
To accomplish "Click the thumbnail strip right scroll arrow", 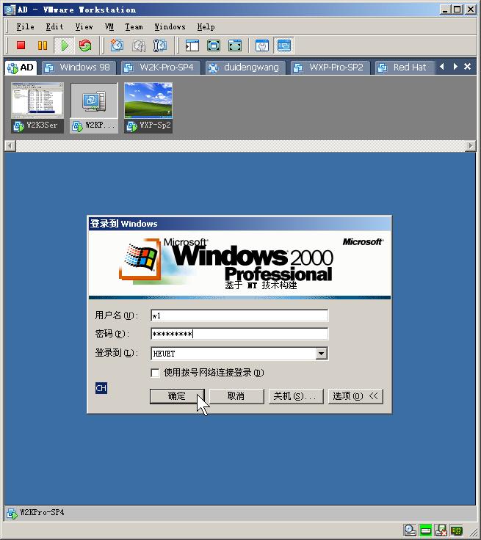I will 470,146.
